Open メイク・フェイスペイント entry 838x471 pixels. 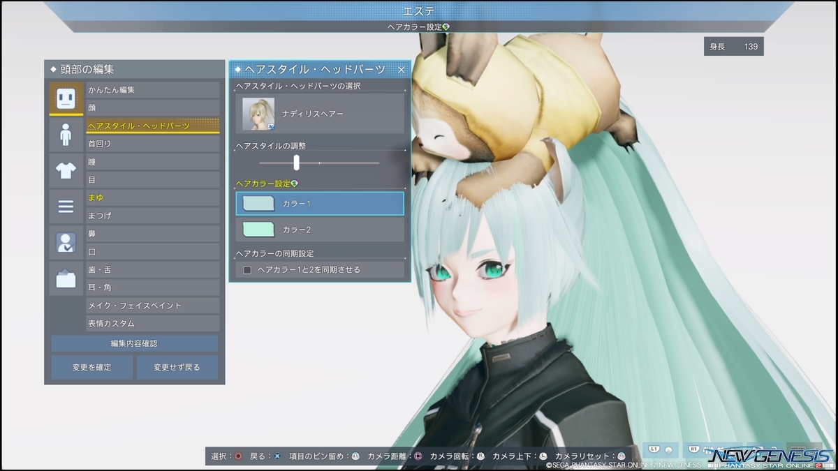tap(152, 306)
